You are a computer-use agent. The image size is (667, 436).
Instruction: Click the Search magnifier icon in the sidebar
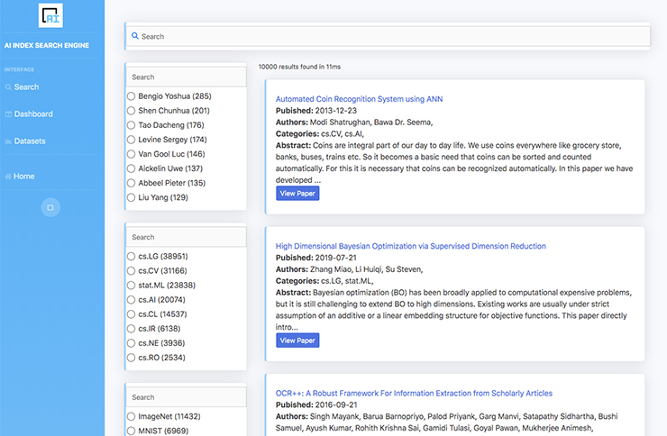pyautogui.click(x=8, y=87)
